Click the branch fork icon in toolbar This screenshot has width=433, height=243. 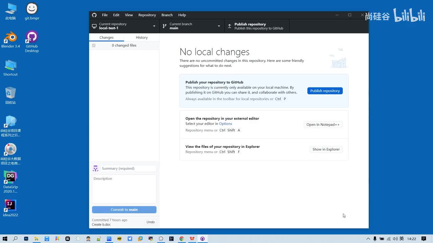pyautogui.click(x=165, y=26)
